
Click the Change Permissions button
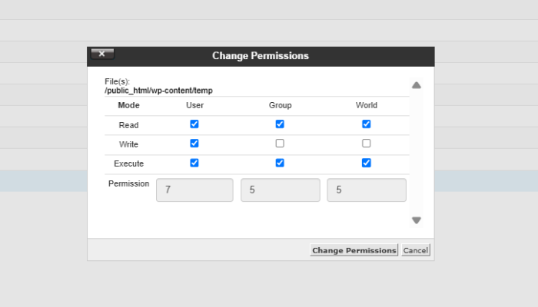pos(354,250)
